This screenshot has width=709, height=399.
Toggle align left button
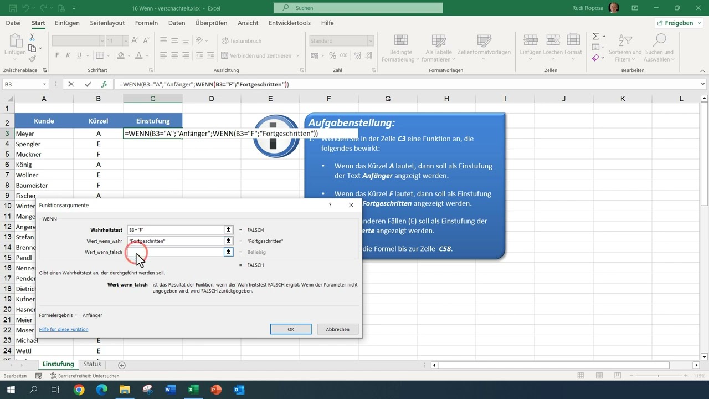pyautogui.click(x=163, y=55)
